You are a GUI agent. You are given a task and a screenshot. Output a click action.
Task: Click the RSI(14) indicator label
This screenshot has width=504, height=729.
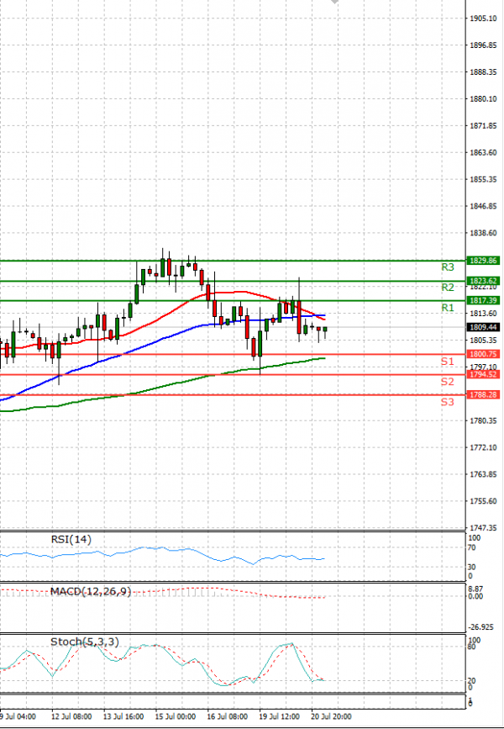71,539
